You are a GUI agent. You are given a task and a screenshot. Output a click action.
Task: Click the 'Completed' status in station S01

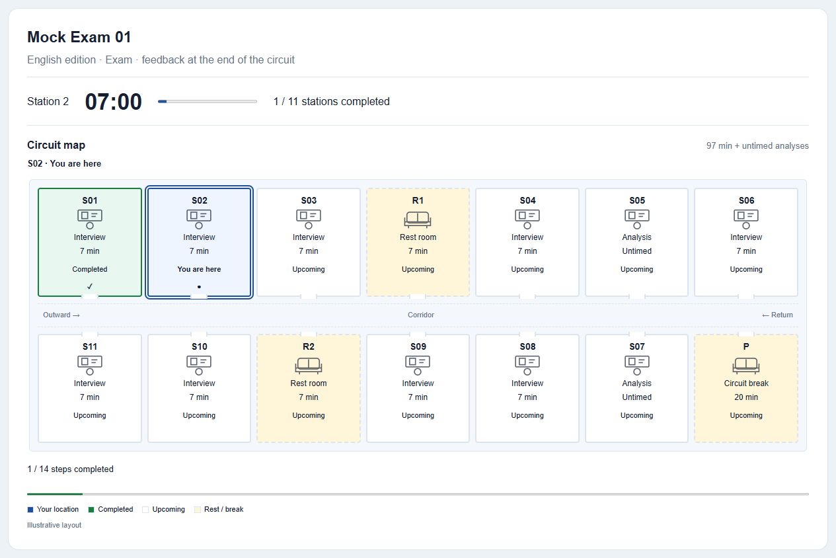pos(90,269)
